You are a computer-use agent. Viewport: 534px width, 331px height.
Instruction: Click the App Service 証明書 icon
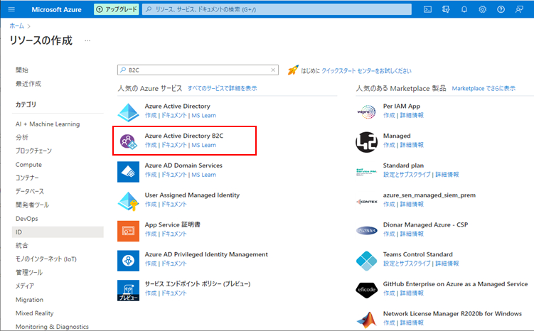click(128, 231)
